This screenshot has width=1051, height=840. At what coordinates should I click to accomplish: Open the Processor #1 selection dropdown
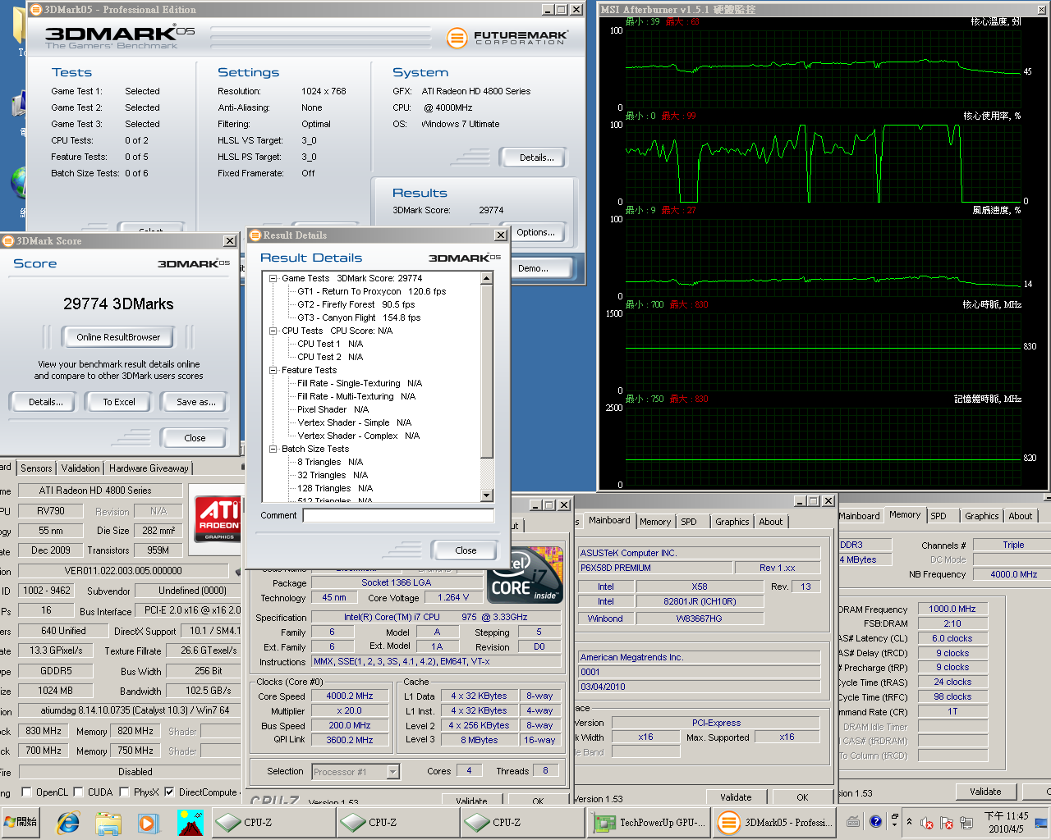[392, 772]
